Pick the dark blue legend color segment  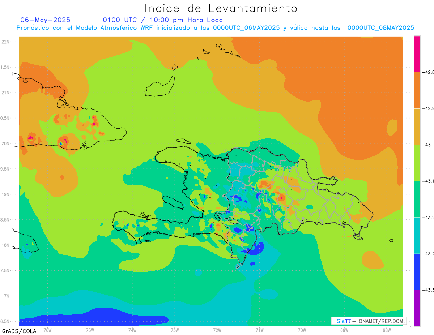pos(417,272)
